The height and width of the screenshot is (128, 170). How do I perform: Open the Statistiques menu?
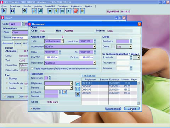click(x=63, y=6)
